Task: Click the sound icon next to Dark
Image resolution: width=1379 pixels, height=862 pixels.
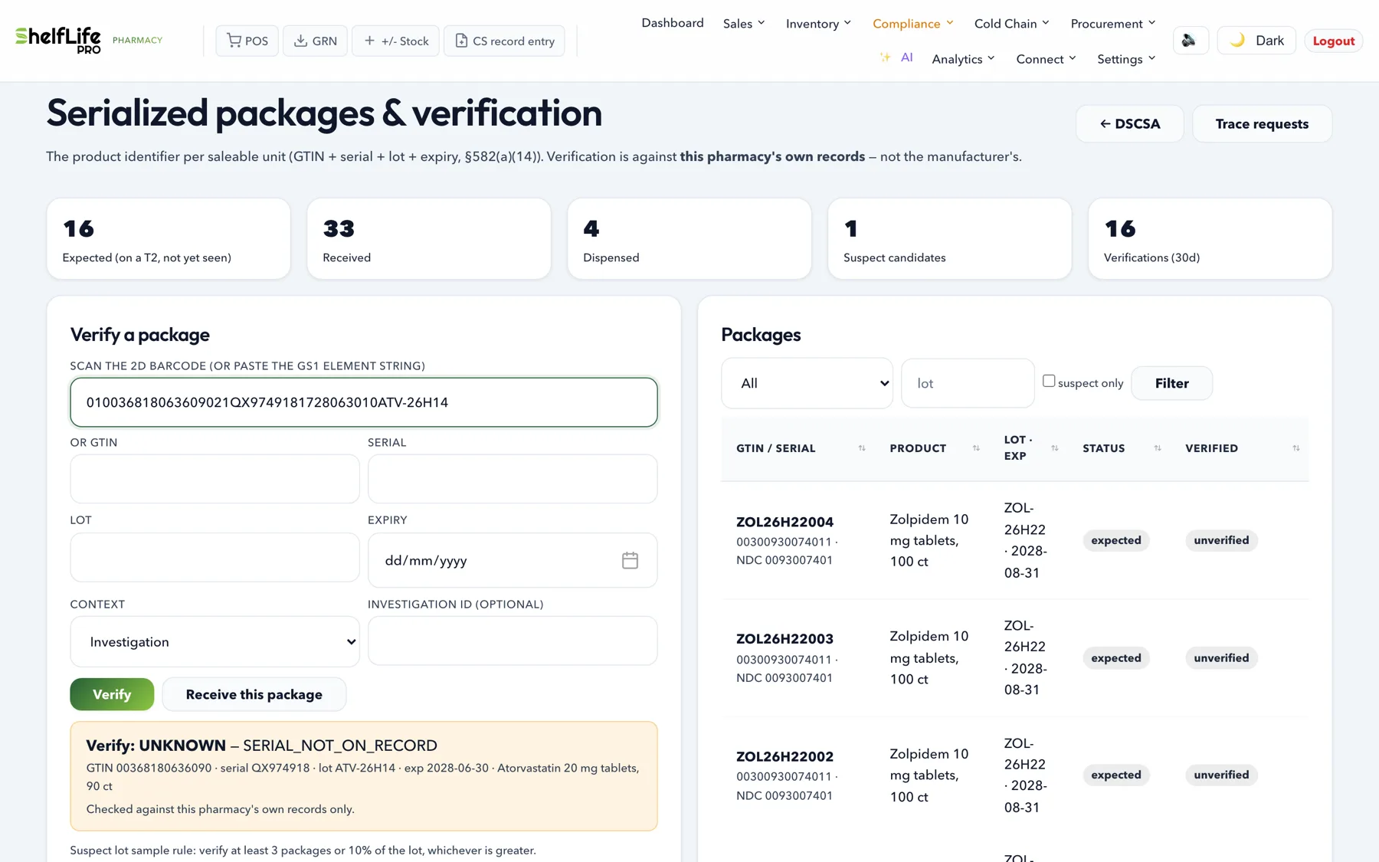Action: point(1190,41)
